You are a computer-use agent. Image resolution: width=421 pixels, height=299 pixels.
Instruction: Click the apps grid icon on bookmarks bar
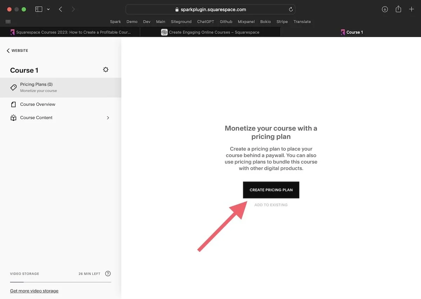coord(8,22)
